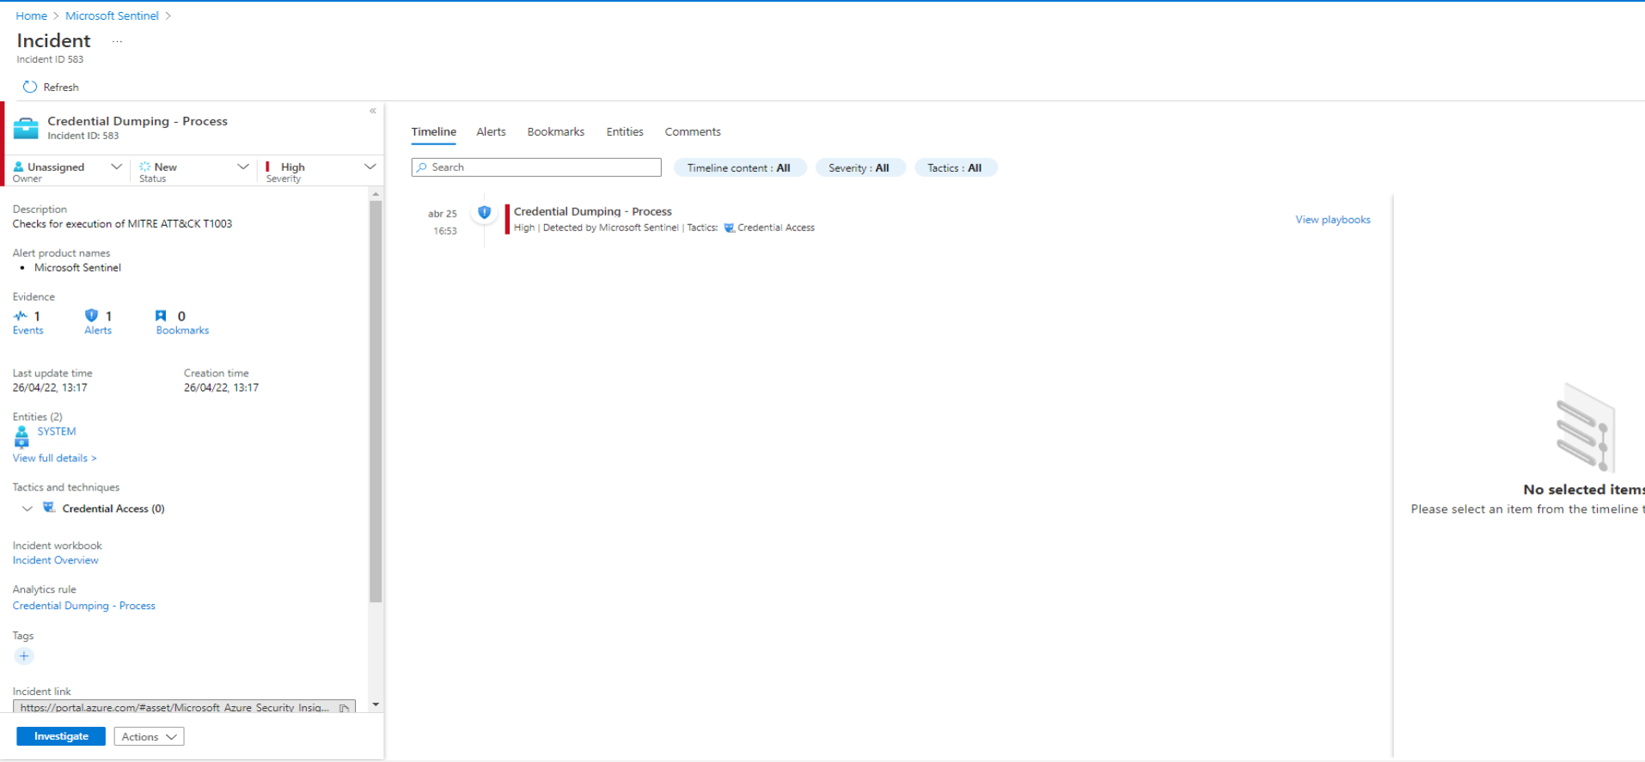Click the Alerts shield evidence icon
The width and height of the screenshot is (1645, 762).
[x=91, y=315]
